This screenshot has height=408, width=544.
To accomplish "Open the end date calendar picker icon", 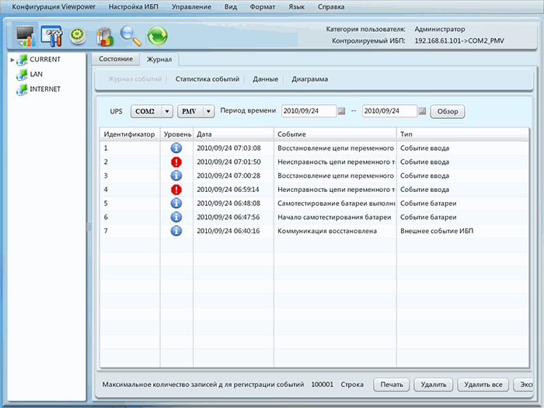I will [422, 111].
